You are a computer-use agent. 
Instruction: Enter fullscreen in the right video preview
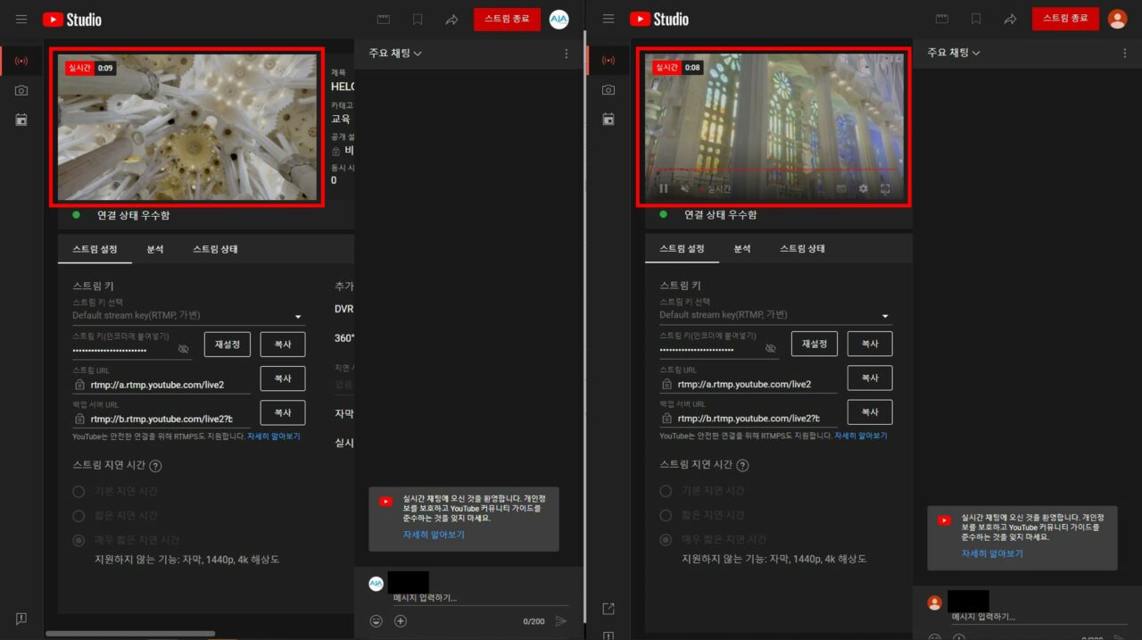point(886,189)
